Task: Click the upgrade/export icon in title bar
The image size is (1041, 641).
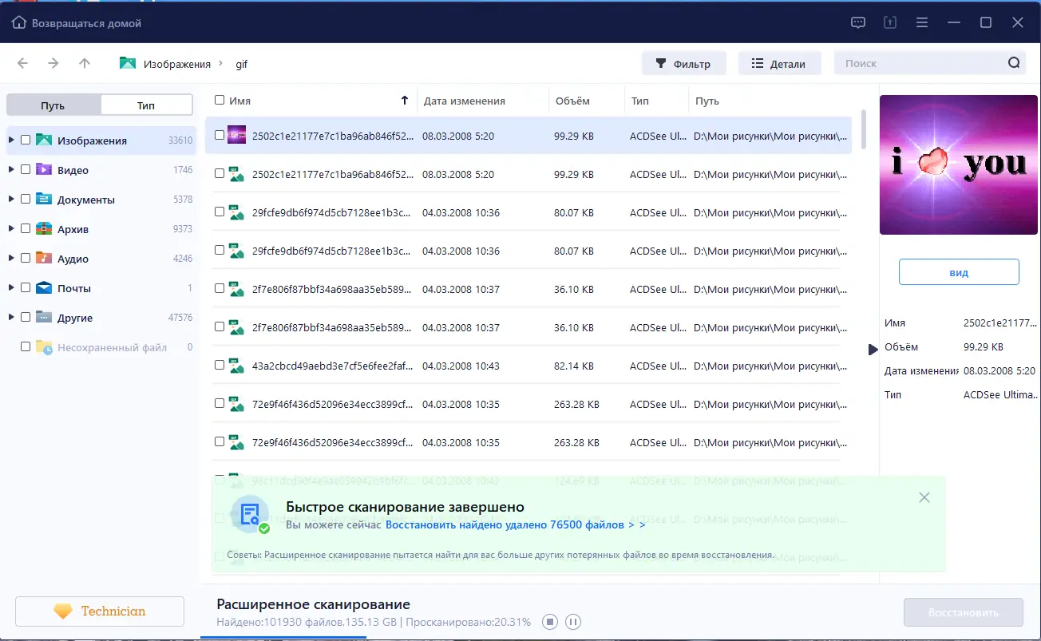Action: pos(889,22)
